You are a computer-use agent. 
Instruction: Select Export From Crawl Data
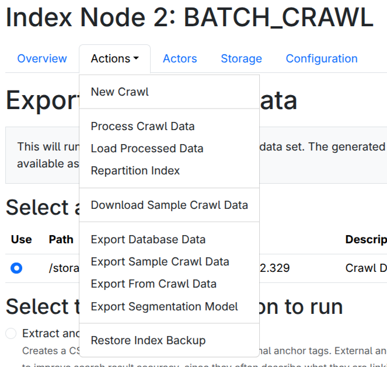(x=154, y=284)
